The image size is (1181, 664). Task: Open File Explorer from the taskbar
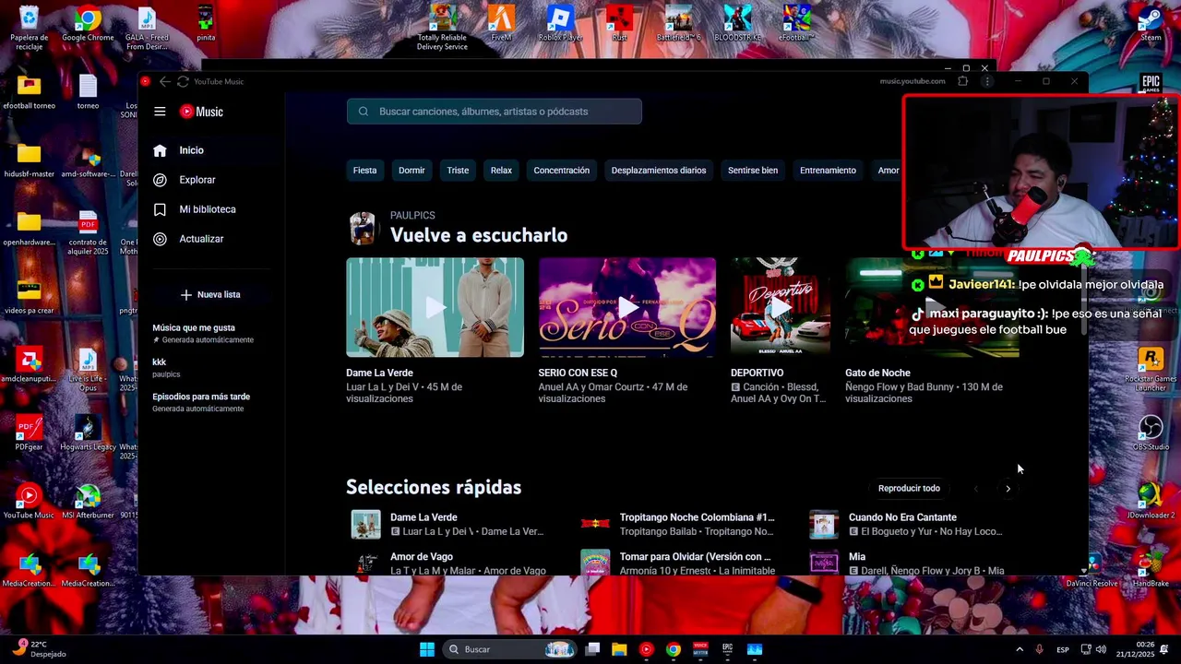[x=619, y=649]
